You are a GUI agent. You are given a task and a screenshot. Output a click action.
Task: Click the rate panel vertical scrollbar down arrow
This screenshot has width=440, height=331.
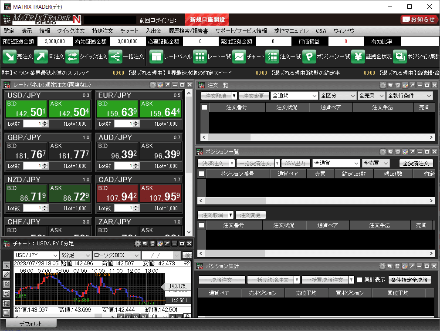coord(189,232)
